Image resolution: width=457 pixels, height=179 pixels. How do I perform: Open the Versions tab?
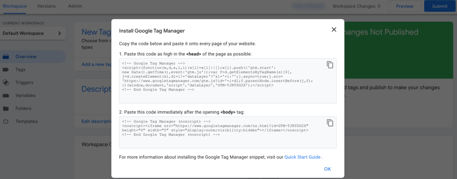point(46,6)
